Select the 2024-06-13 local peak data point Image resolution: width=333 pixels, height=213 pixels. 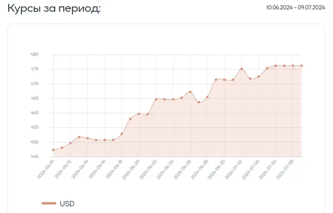79,137
